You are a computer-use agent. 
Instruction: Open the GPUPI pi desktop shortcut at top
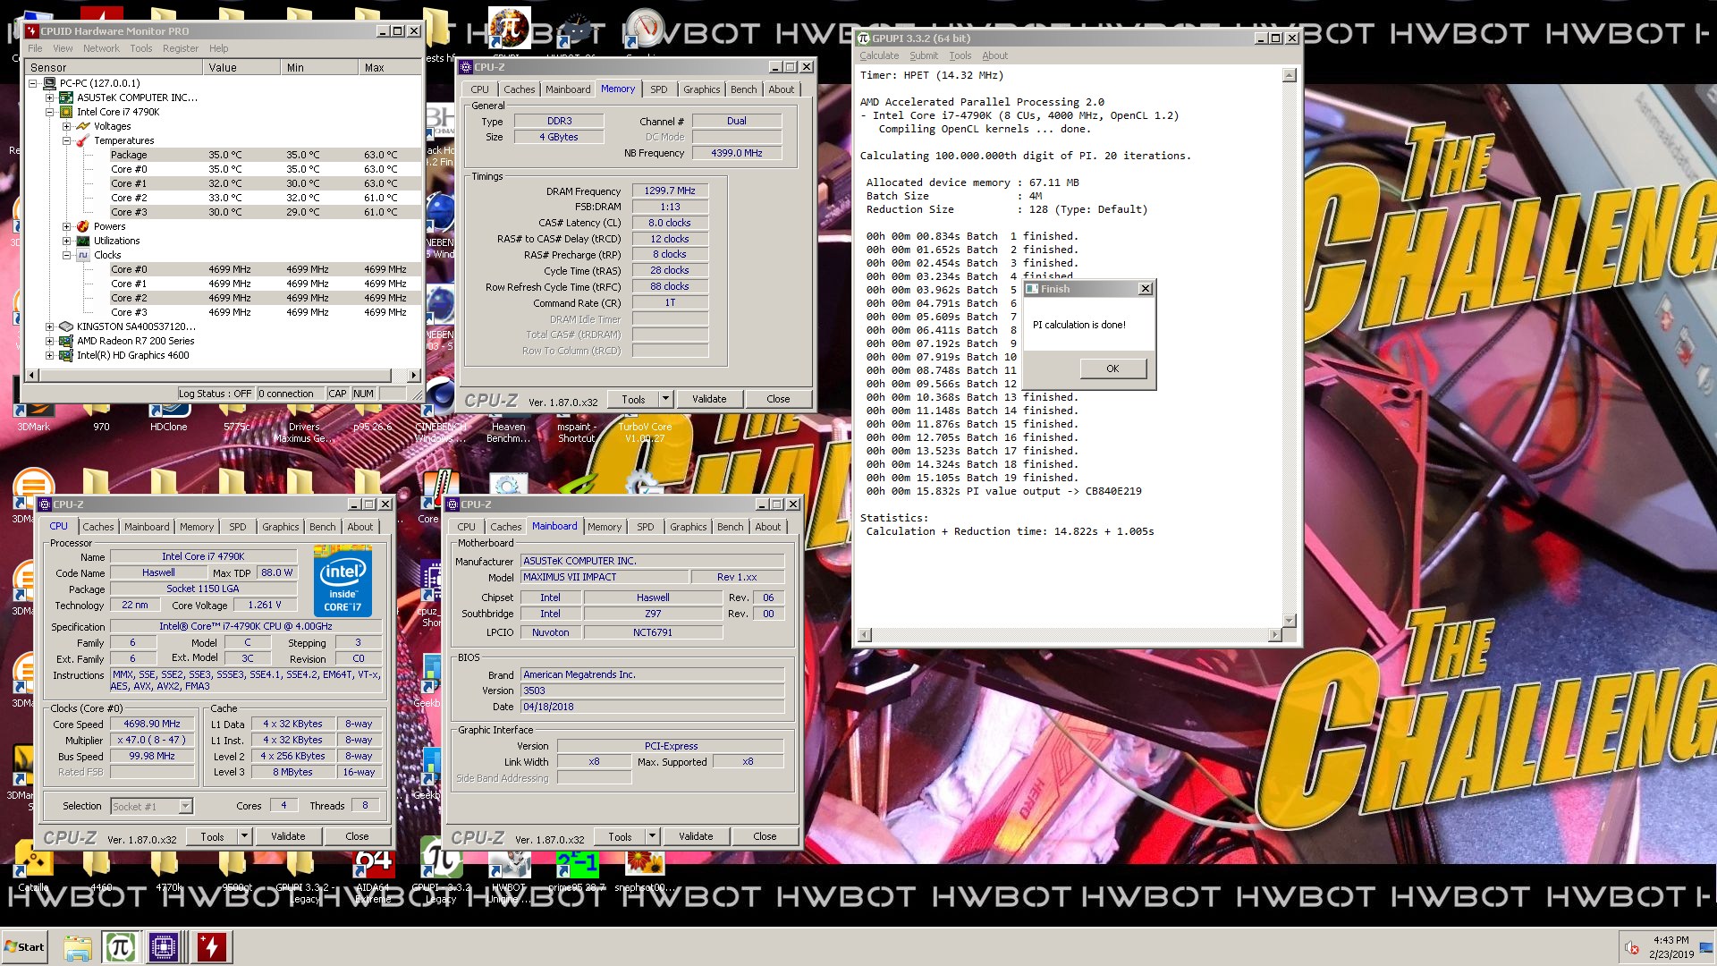tap(509, 29)
